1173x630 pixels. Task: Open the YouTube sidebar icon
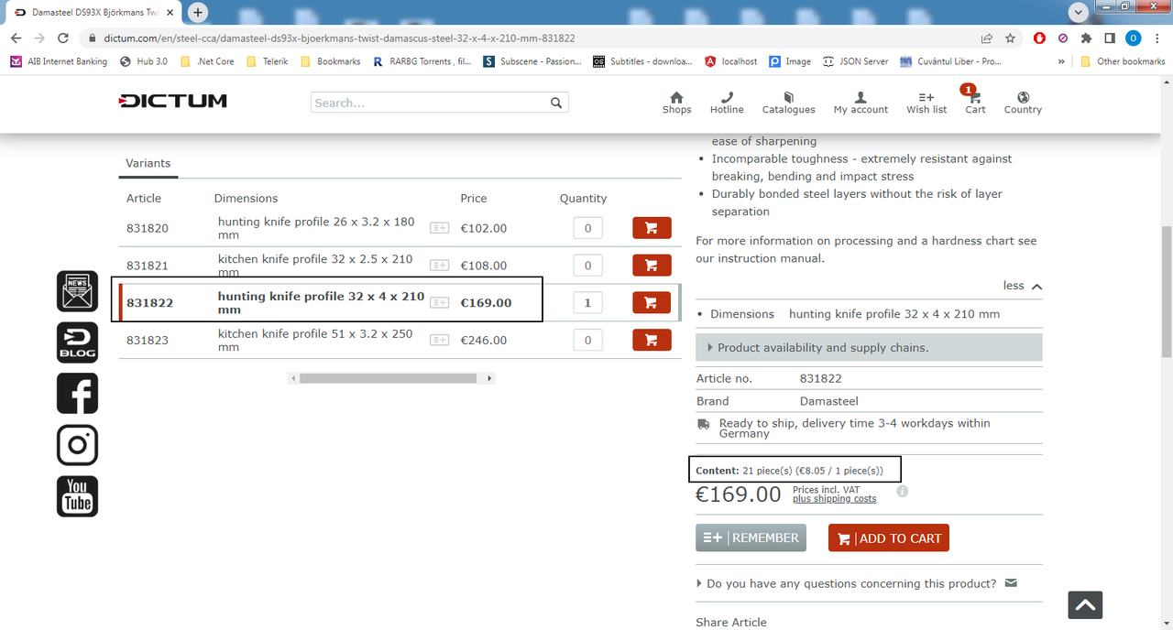pos(77,496)
